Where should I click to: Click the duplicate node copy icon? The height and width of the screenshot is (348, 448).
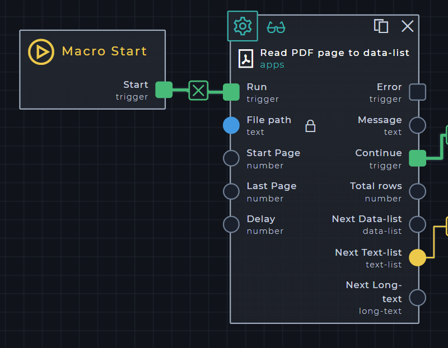(x=381, y=26)
